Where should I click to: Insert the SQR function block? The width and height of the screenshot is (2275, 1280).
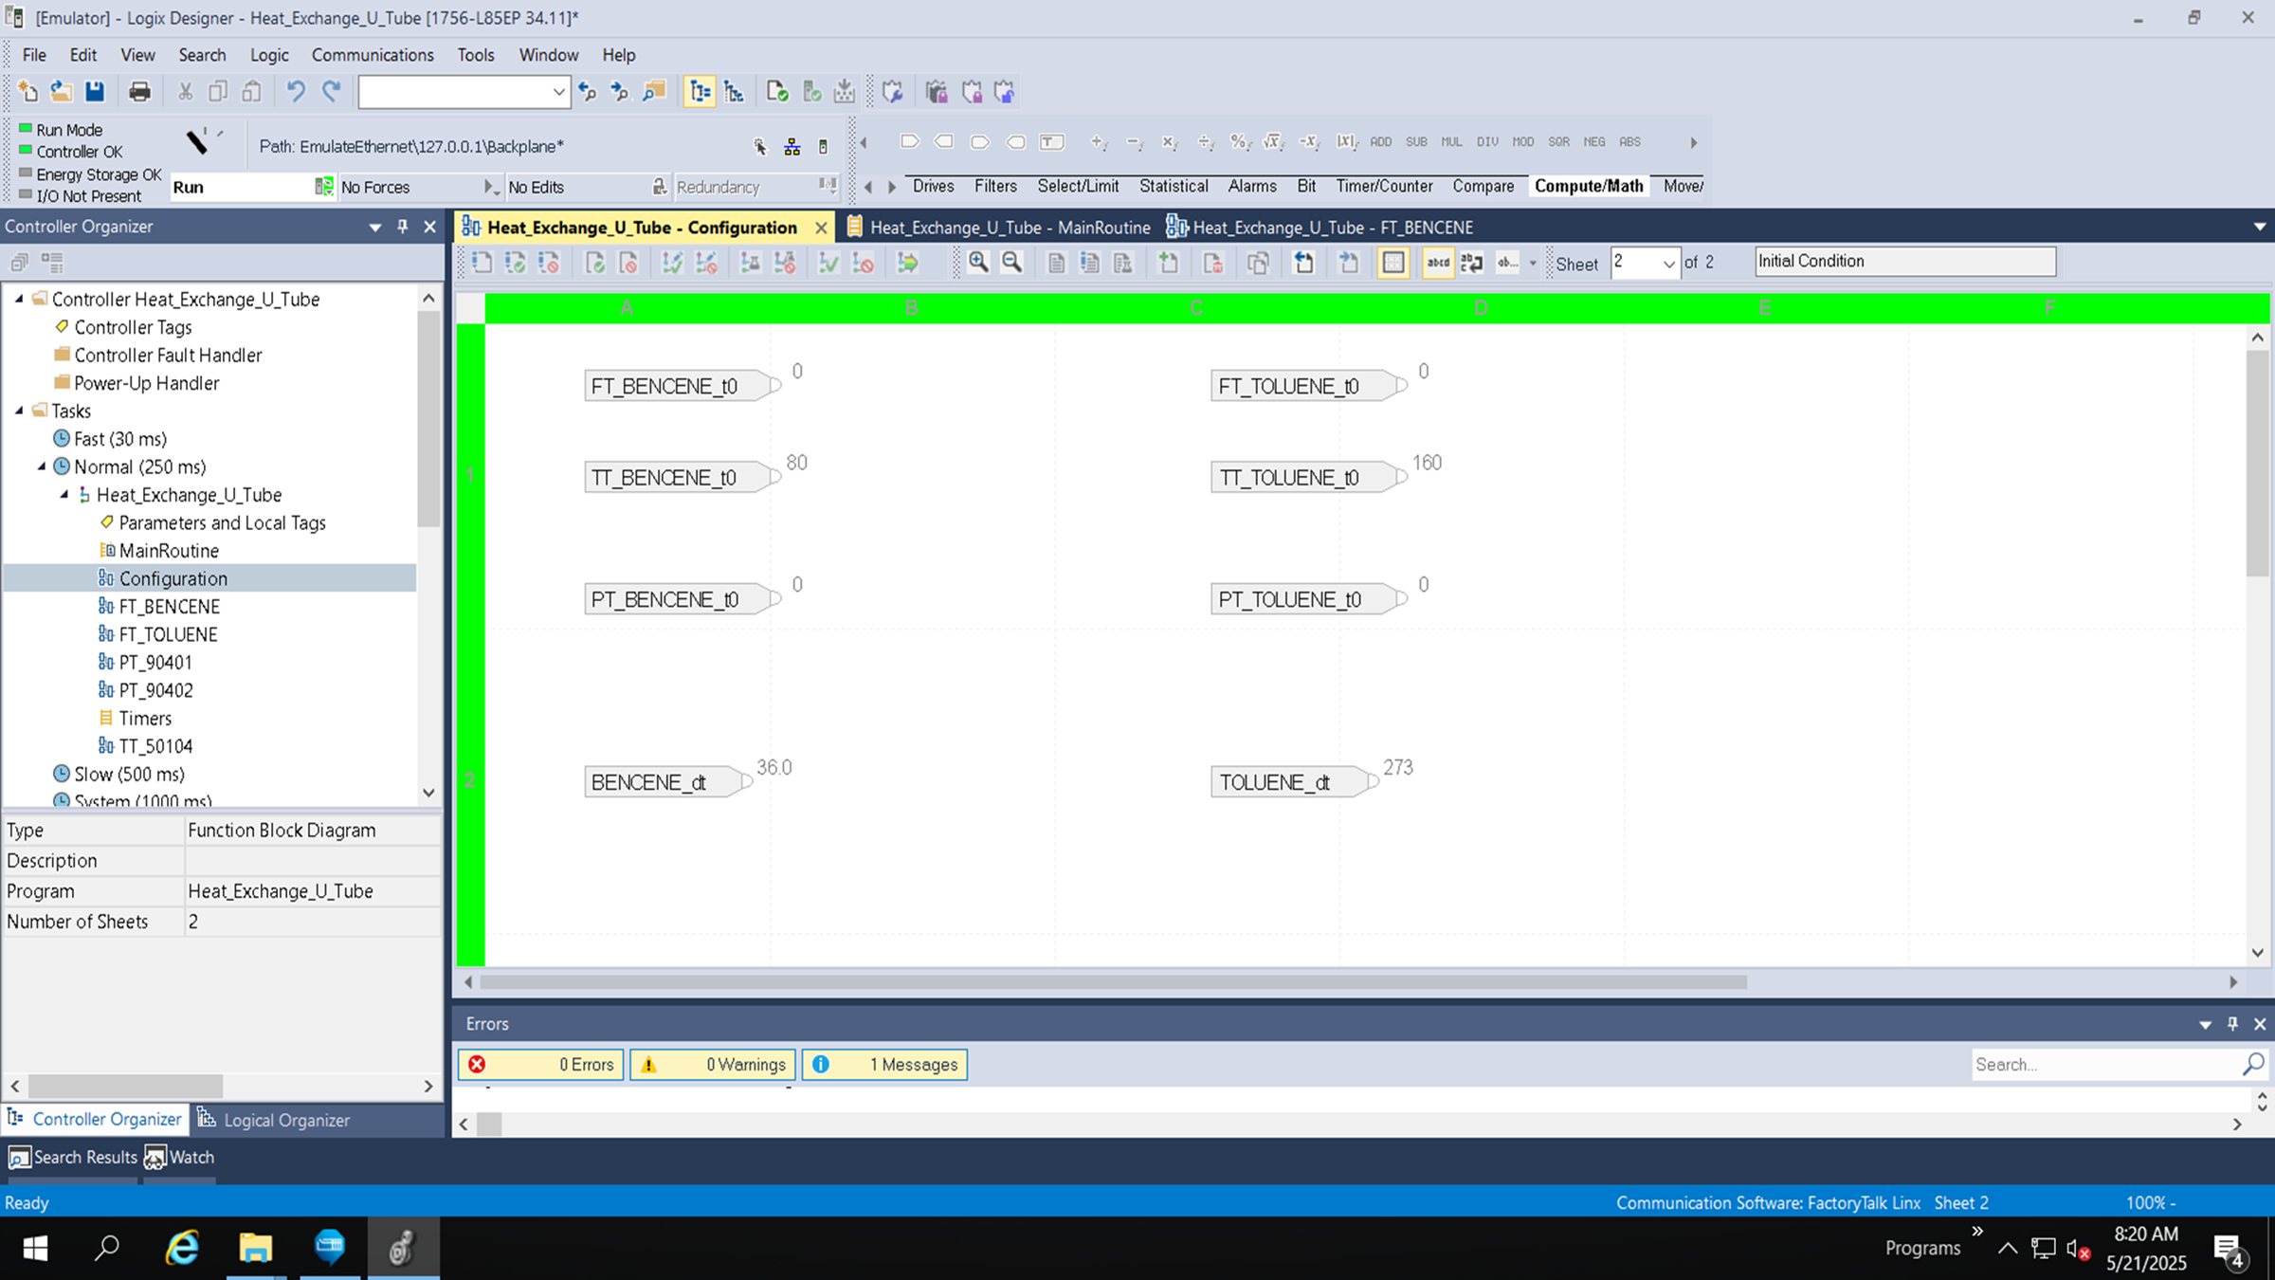[x=1558, y=142]
